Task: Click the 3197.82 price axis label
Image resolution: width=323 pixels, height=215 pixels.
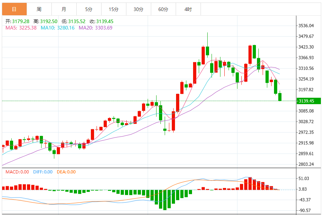Action: [306, 90]
